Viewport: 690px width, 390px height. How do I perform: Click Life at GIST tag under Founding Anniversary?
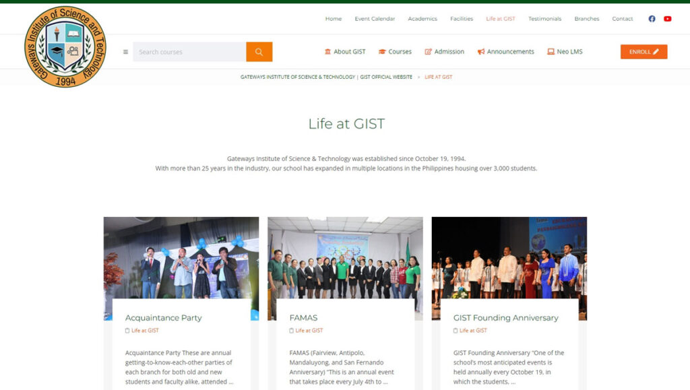pyautogui.click(x=473, y=331)
